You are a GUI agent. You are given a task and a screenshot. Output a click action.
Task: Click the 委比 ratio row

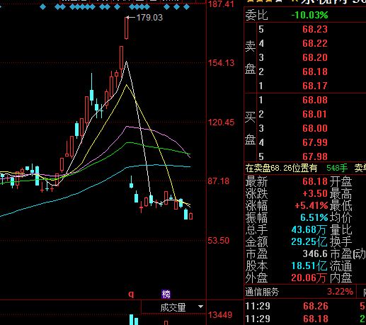click(305, 15)
